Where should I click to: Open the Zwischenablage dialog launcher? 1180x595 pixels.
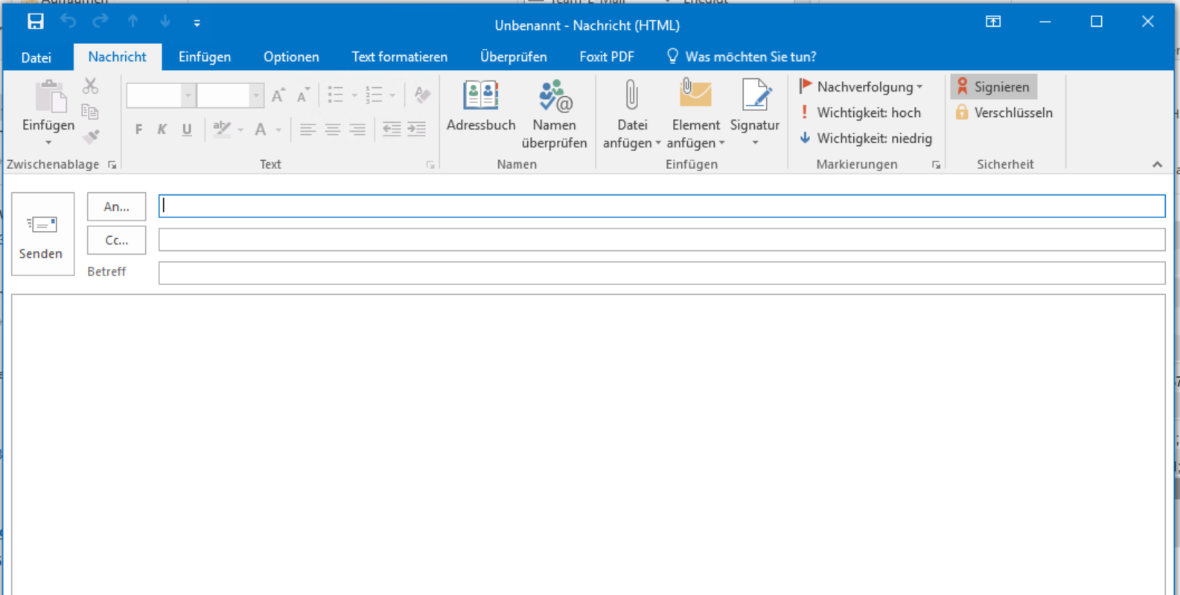[x=112, y=165]
